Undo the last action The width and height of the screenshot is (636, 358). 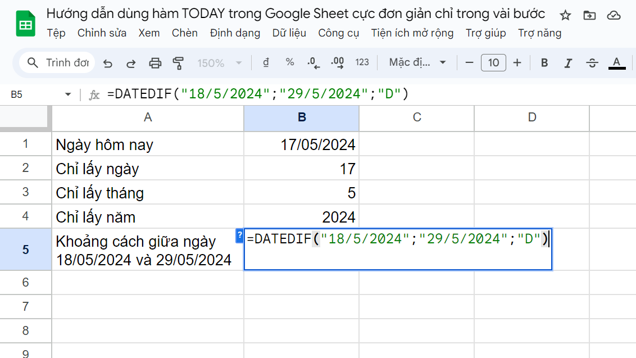coord(108,62)
